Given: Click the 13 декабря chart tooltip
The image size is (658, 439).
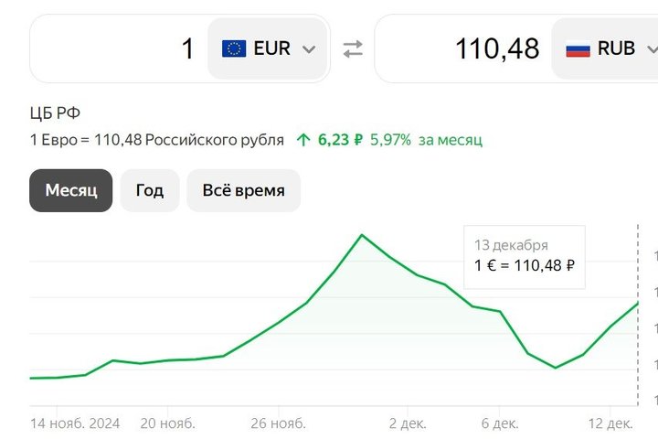Looking at the screenshot, I should coord(525,256).
